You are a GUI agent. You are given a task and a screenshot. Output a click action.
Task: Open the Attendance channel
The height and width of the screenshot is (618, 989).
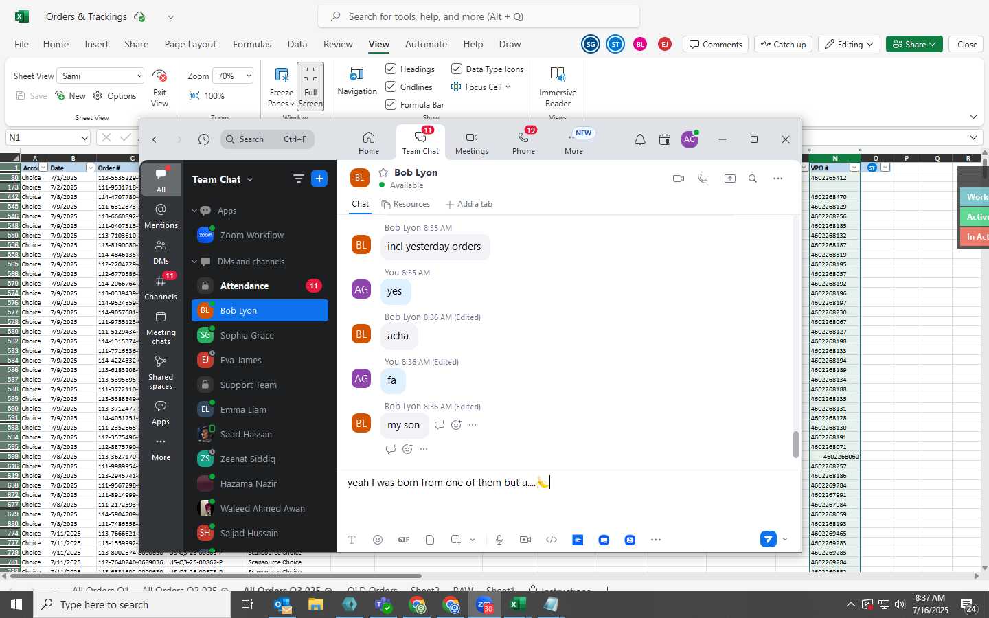[260, 286]
